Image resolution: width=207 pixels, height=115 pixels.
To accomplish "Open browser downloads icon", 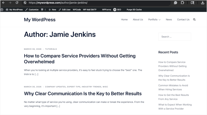I will [202, 3].
